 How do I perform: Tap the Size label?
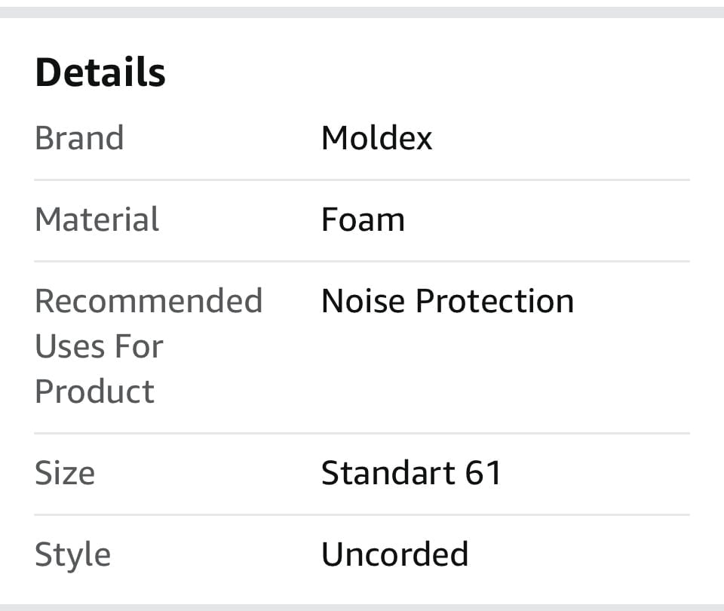pos(65,473)
